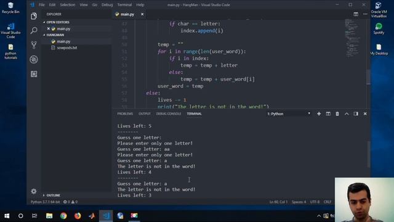Click the Python 3.7.1 64-bit interpreter status
Image resolution: width=394 pixels, height=222 pixels.
[45, 202]
